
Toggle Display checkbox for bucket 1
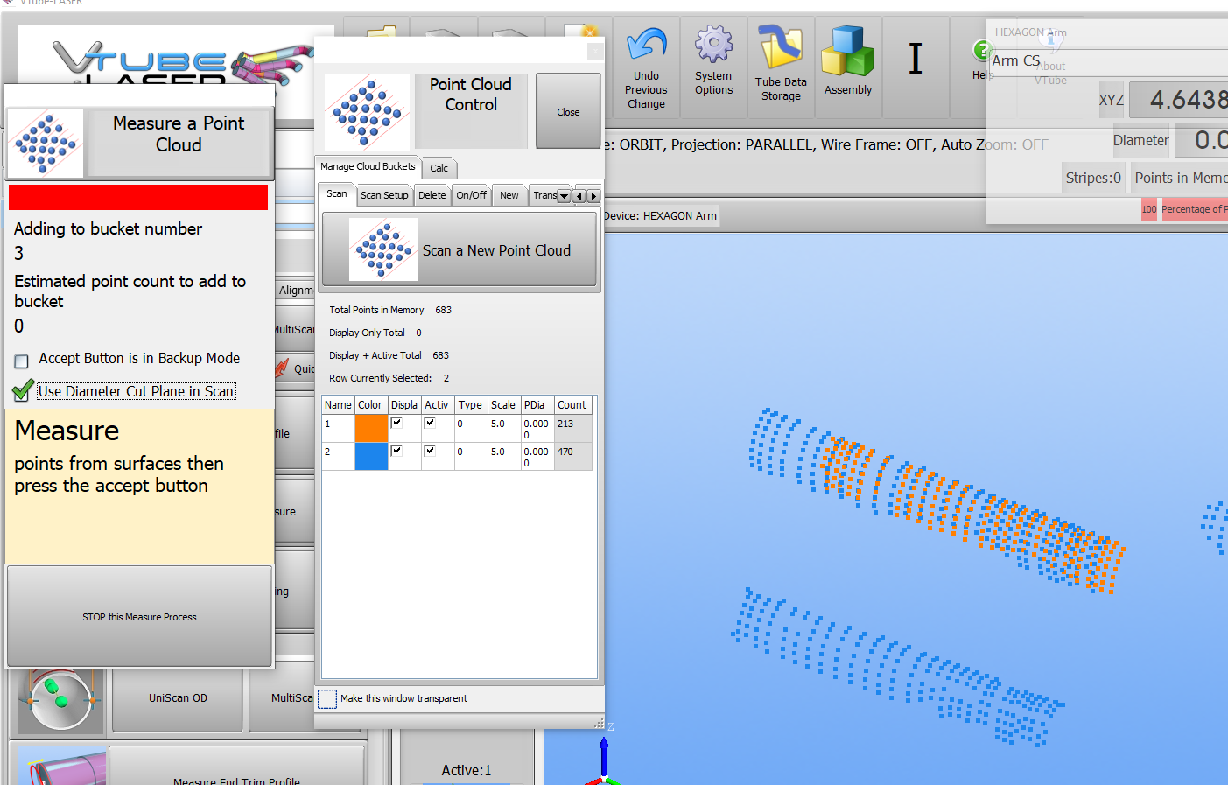click(396, 423)
